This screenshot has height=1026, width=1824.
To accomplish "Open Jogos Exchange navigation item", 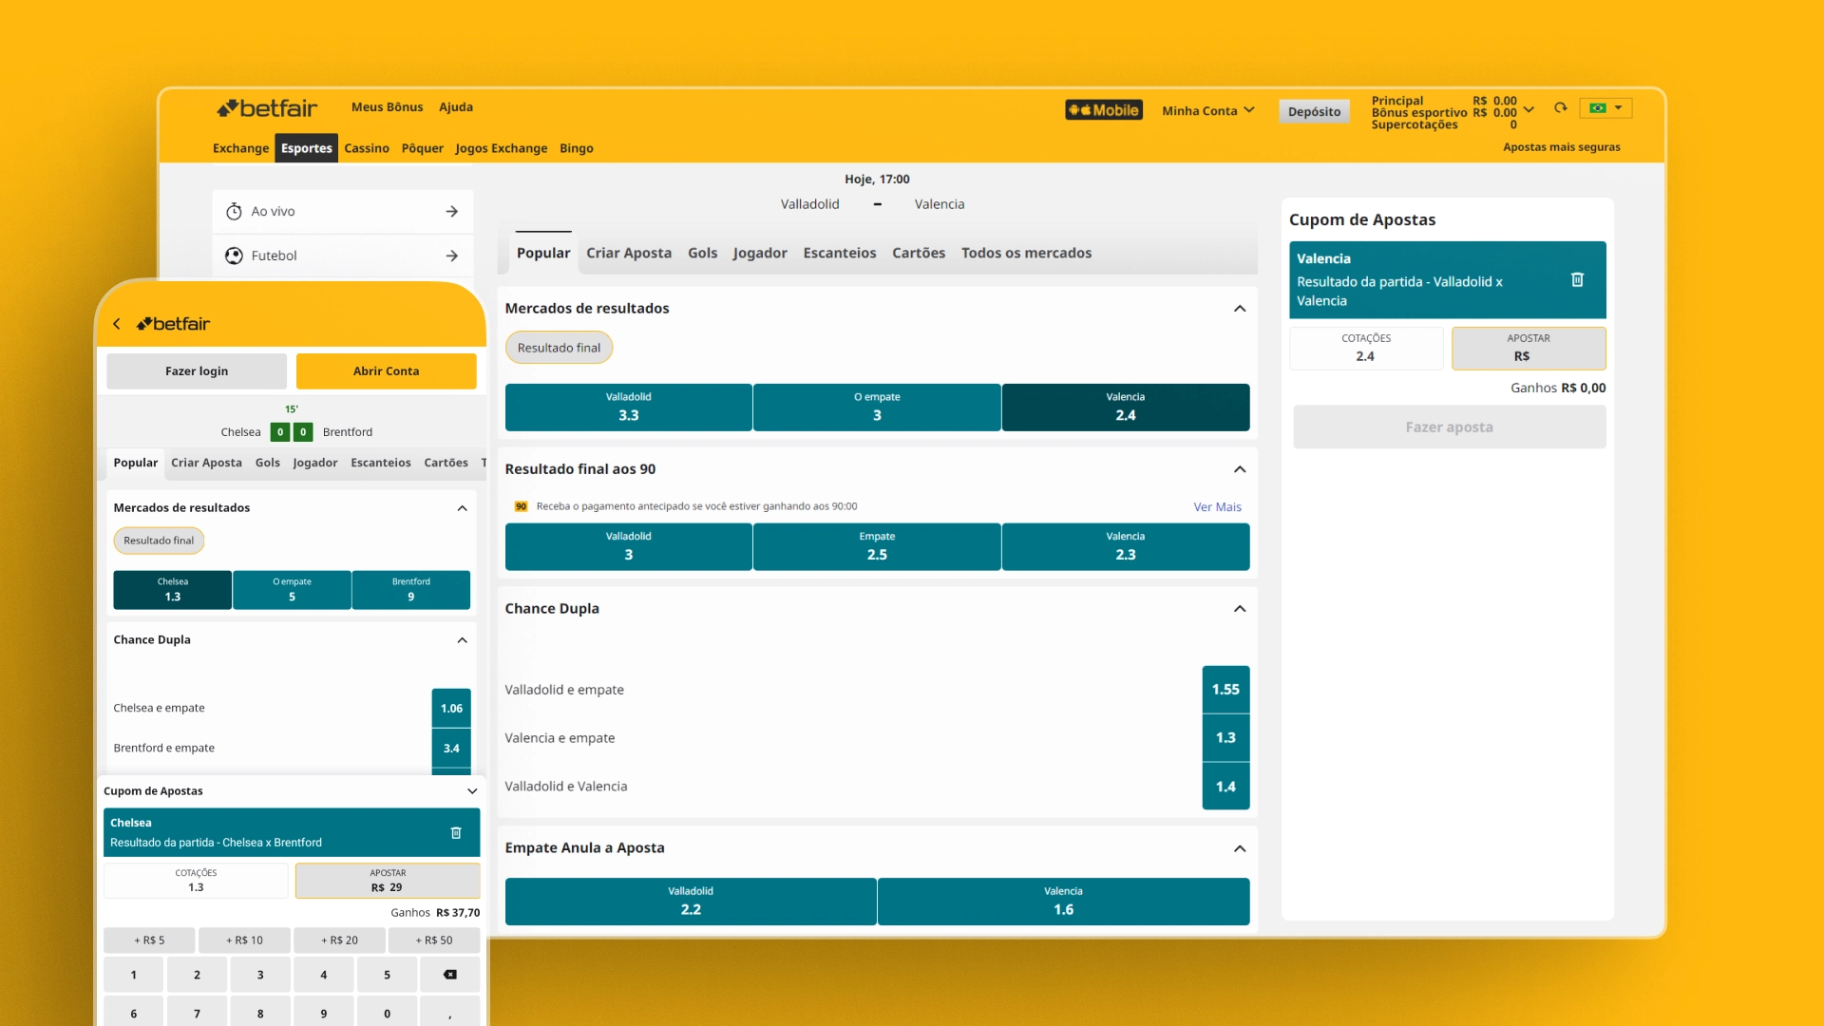I will (x=501, y=148).
